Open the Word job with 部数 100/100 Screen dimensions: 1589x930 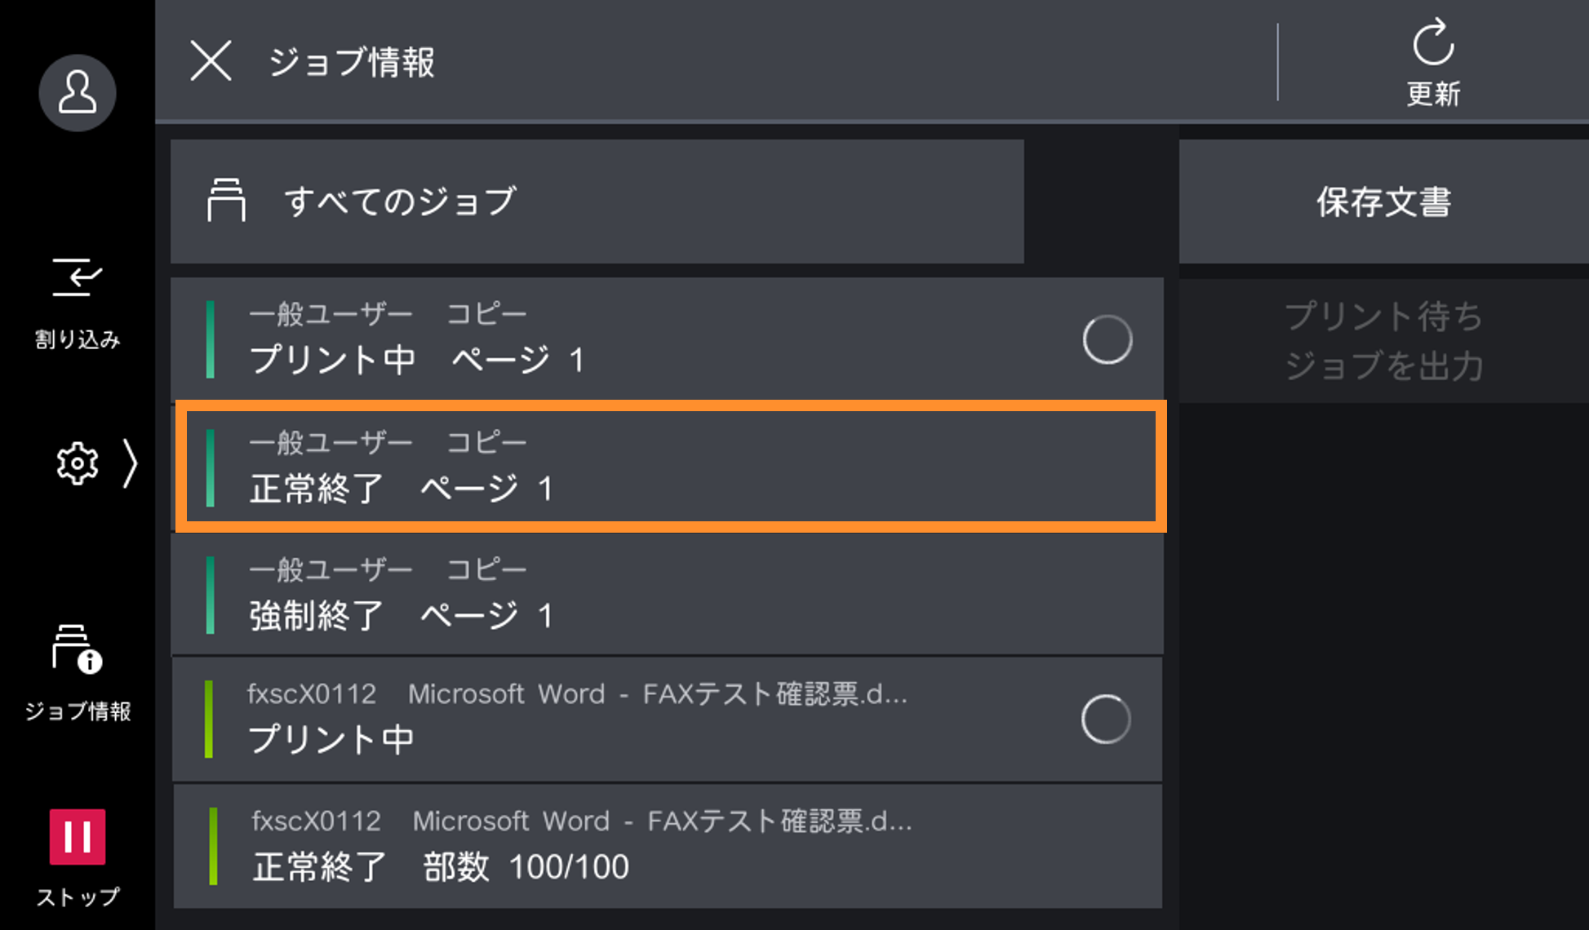(667, 846)
